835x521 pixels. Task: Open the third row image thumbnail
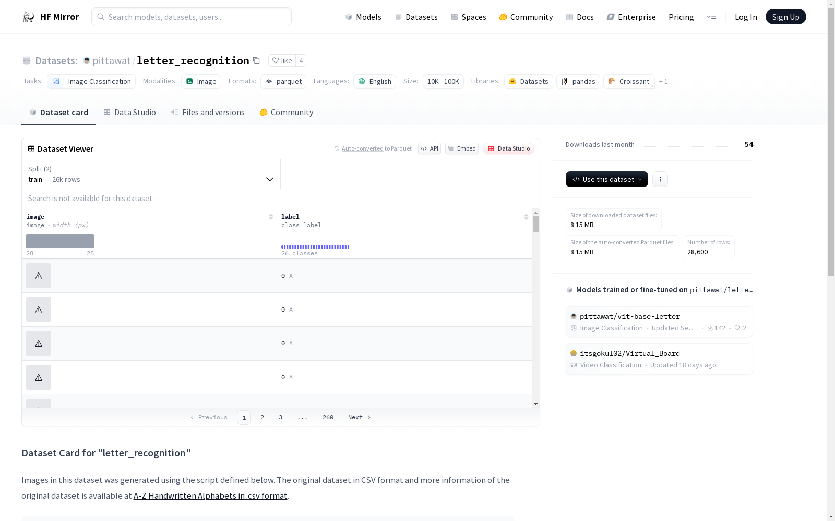(39, 343)
